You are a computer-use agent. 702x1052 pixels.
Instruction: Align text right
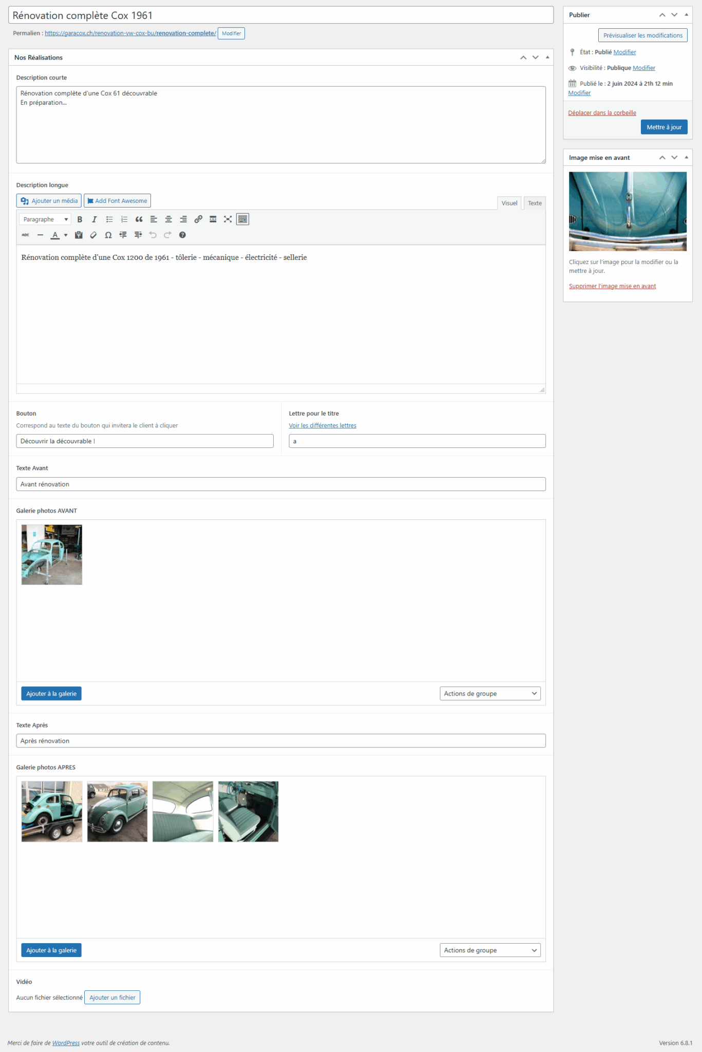click(183, 219)
